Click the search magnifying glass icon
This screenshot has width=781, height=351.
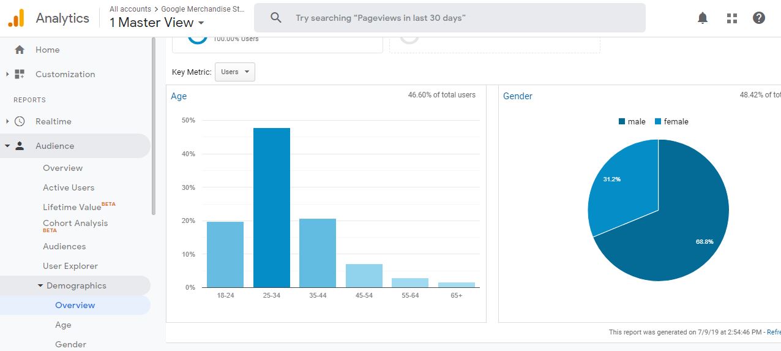click(276, 18)
